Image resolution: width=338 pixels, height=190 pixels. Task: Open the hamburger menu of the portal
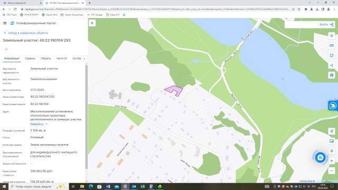tap(5, 23)
